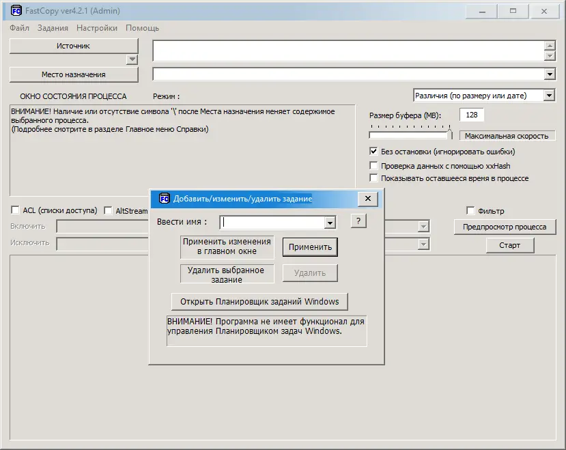Click the question mark help button in the dialog
Viewport: 566px width, 450px height.
point(358,221)
